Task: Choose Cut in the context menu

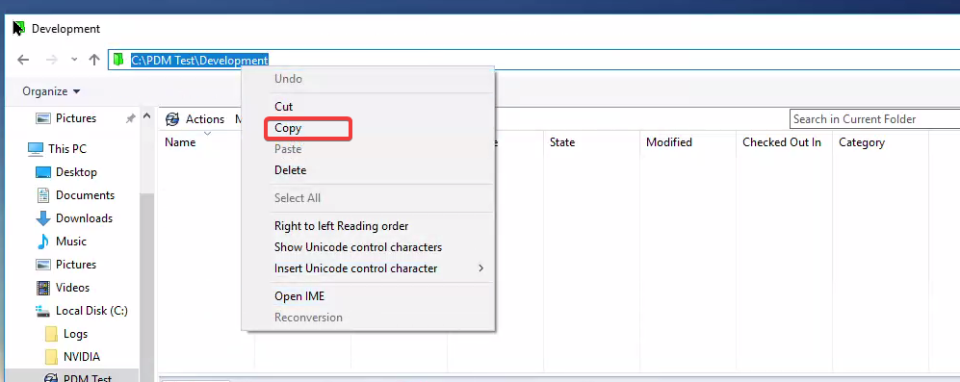Action: coord(283,107)
